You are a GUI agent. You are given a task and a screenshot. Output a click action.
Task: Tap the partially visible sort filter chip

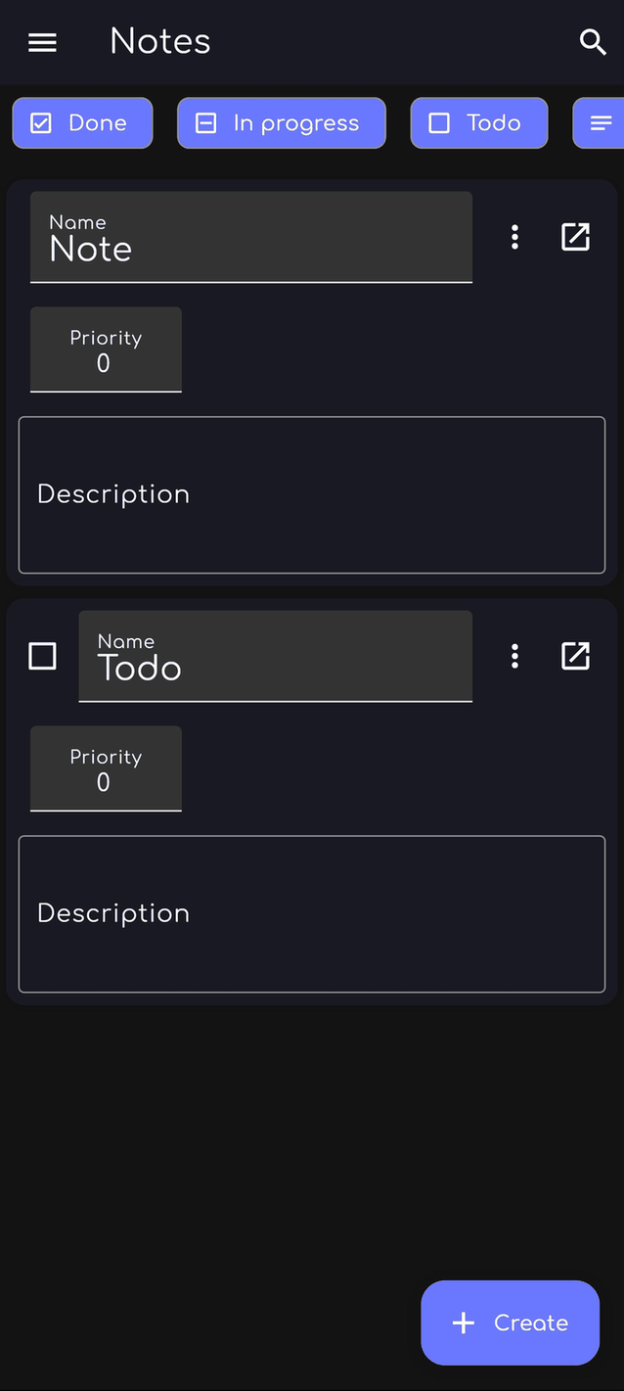(600, 123)
